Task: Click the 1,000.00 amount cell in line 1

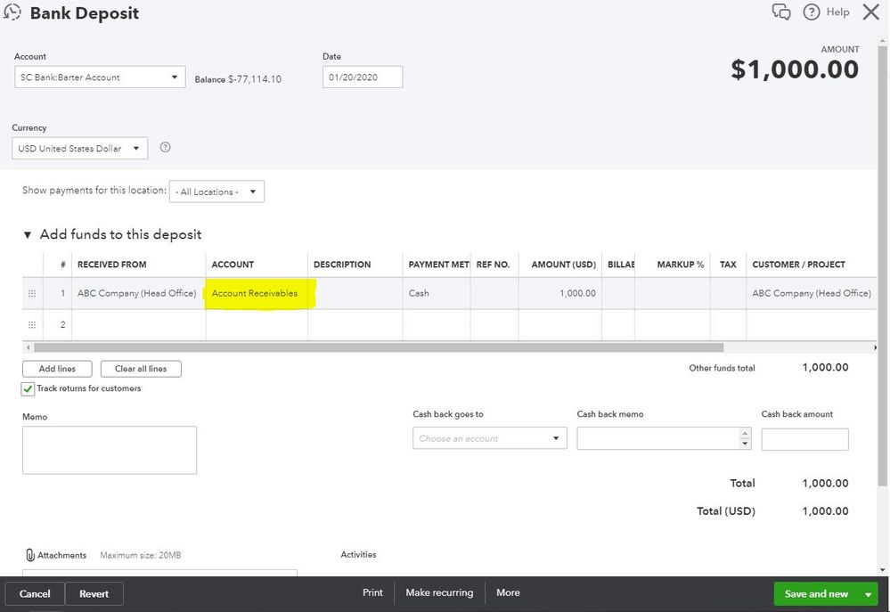Action: pyautogui.click(x=560, y=293)
